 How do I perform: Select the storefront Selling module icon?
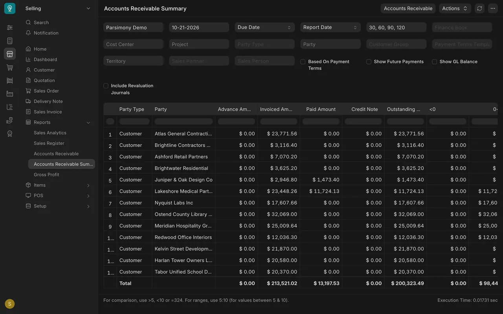[10, 54]
